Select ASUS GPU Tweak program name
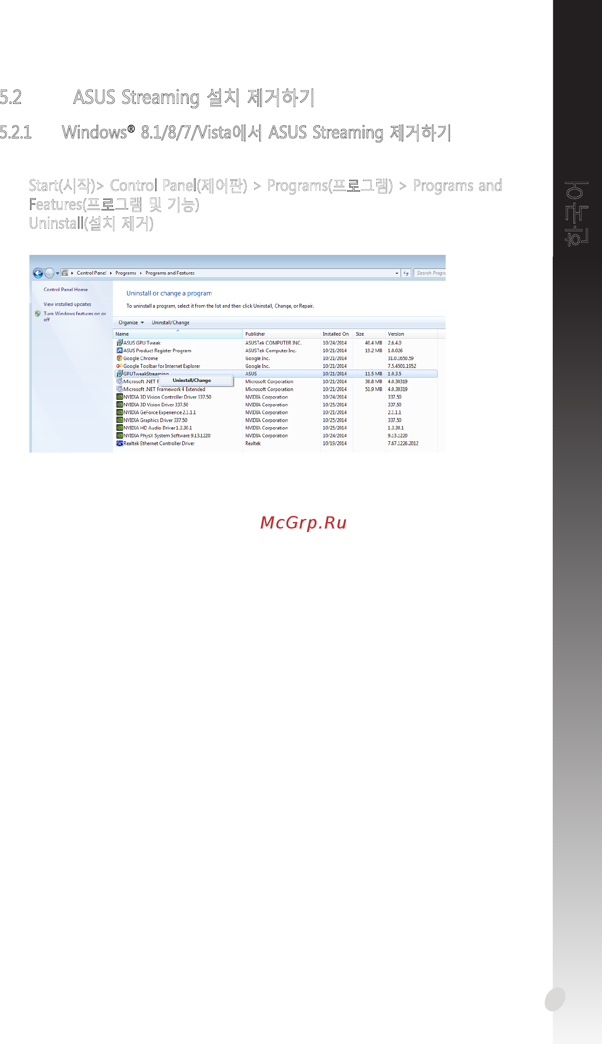Image resolution: width=602 pixels, height=1044 pixels. (x=142, y=343)
